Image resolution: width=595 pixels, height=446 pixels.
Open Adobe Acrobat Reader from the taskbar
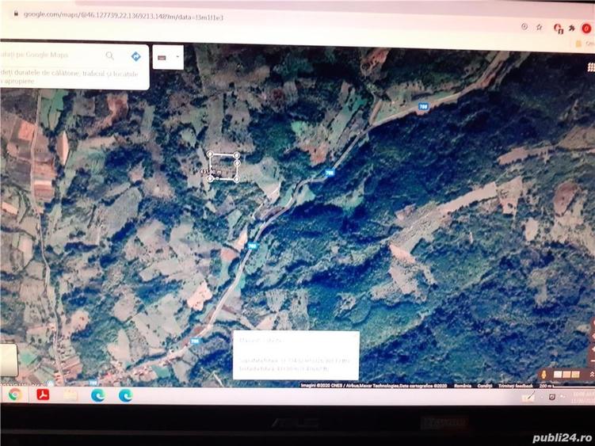(43, 395)
